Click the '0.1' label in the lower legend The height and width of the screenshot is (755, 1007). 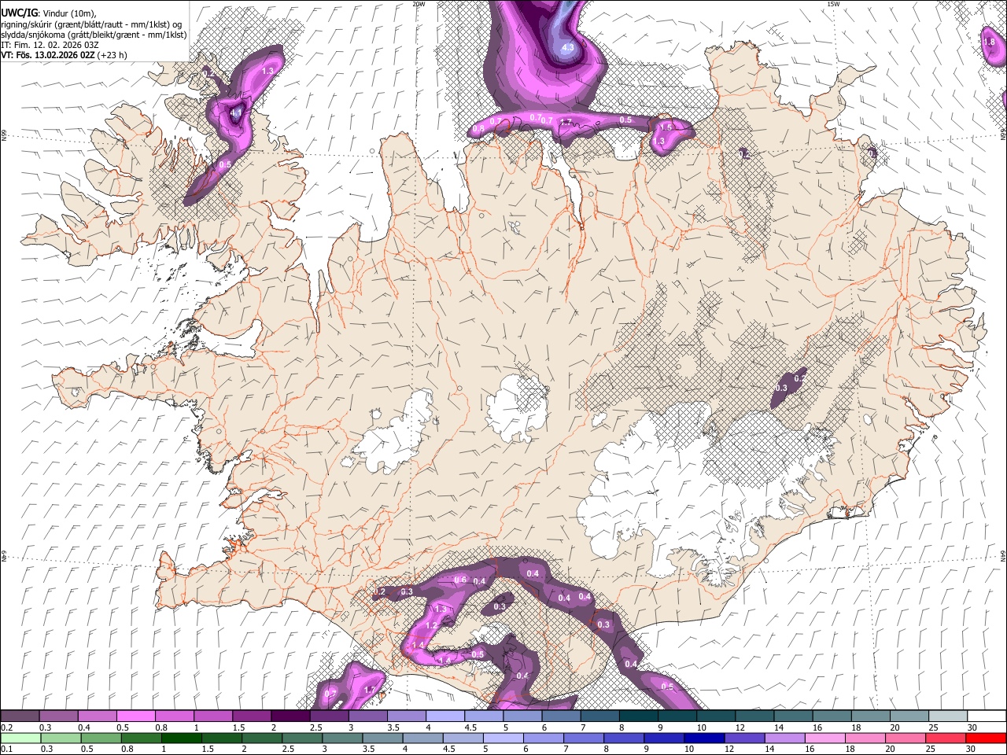(6, 749)
